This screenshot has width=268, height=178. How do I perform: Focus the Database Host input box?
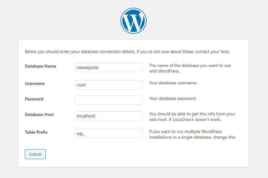point(108,116)
